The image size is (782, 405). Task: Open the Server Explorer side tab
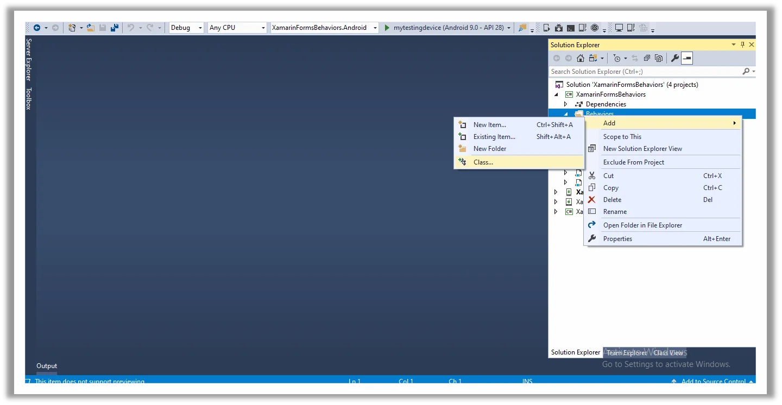29,59
